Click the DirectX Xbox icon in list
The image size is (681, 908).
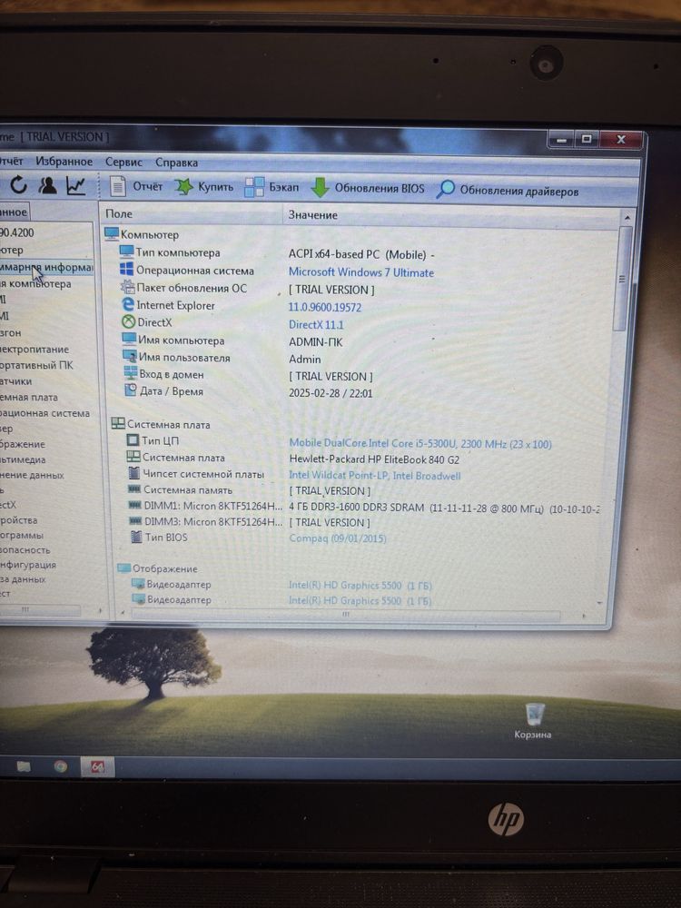click(129, 321)
